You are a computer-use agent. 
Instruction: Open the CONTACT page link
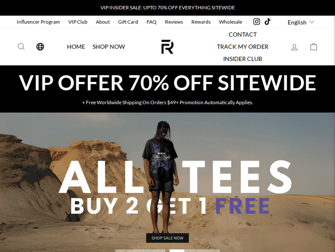(x=243, y=34)
